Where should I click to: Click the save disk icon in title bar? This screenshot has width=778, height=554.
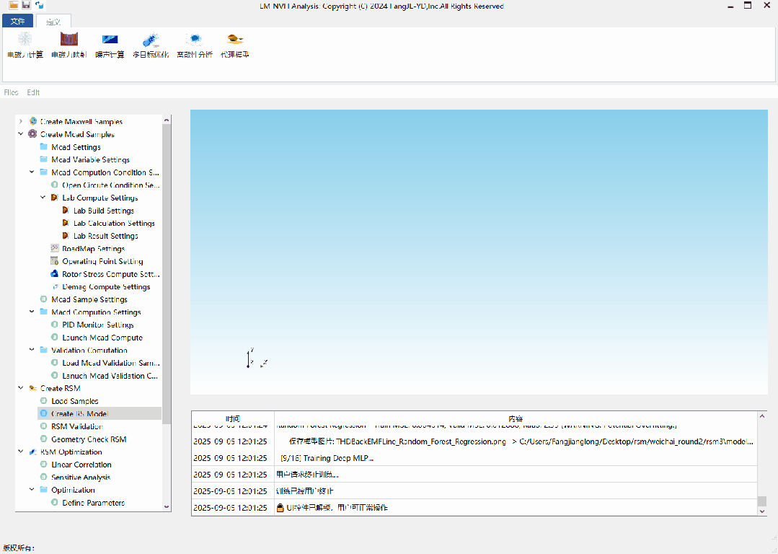coord(26,5)
